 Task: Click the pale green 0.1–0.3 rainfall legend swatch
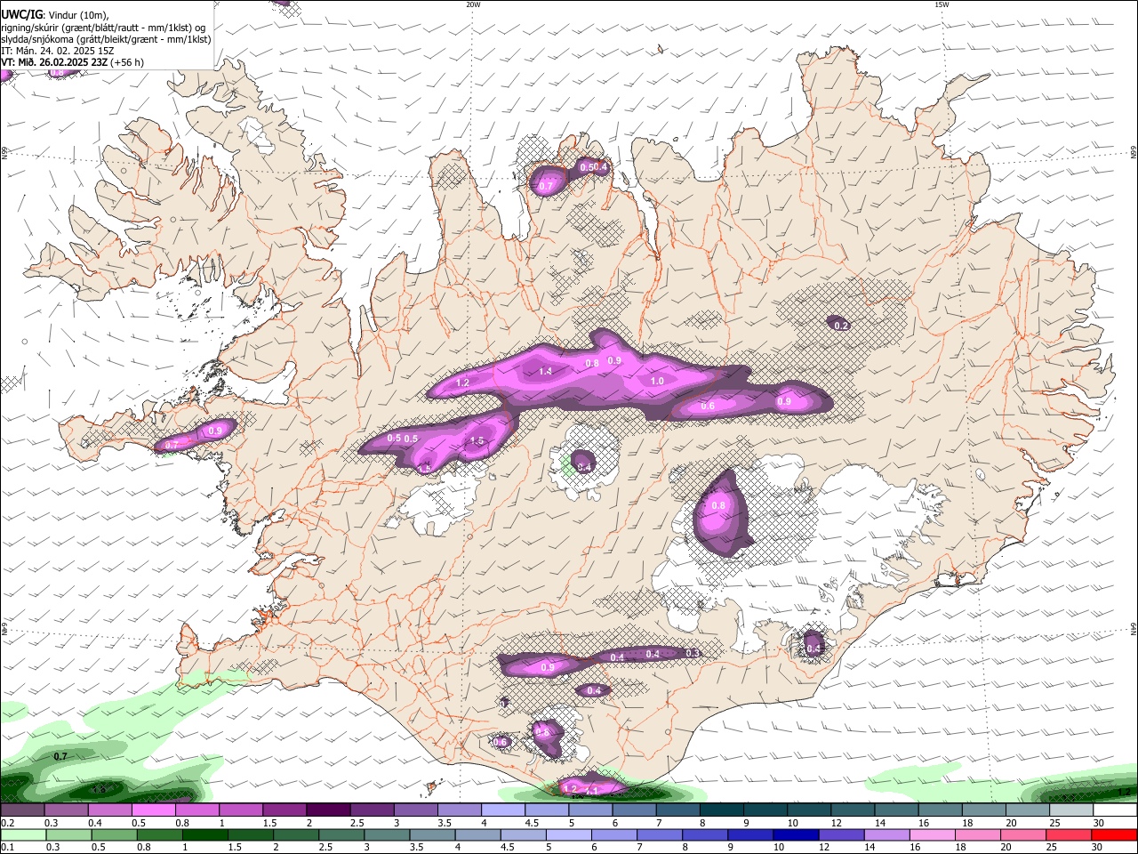point(23,834)
